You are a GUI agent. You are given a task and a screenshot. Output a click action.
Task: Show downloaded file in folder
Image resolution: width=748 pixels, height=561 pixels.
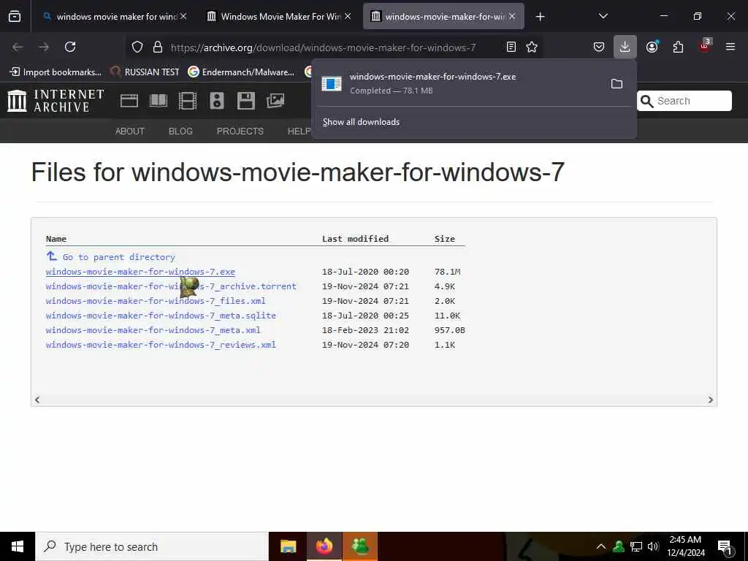617,83
